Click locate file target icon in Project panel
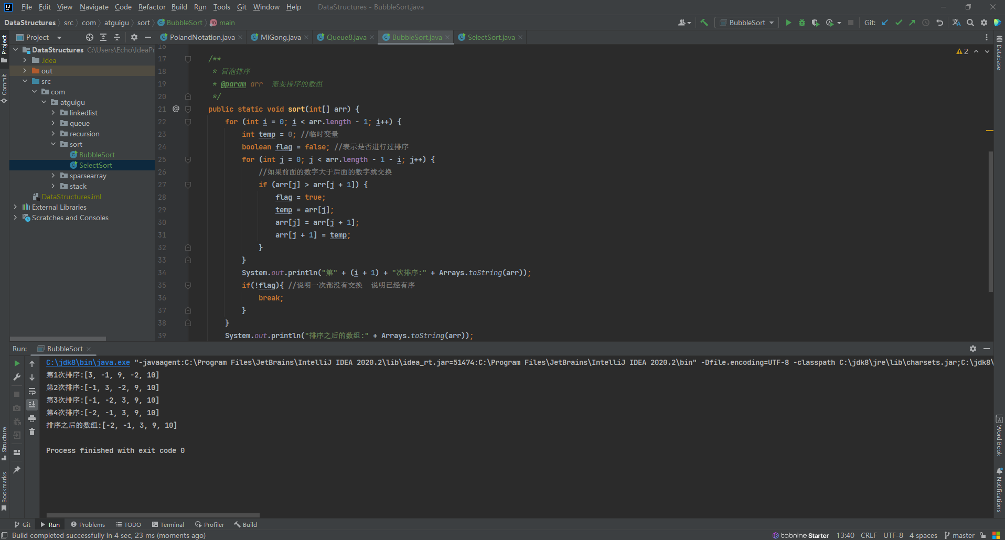 (x=90, y=37)
